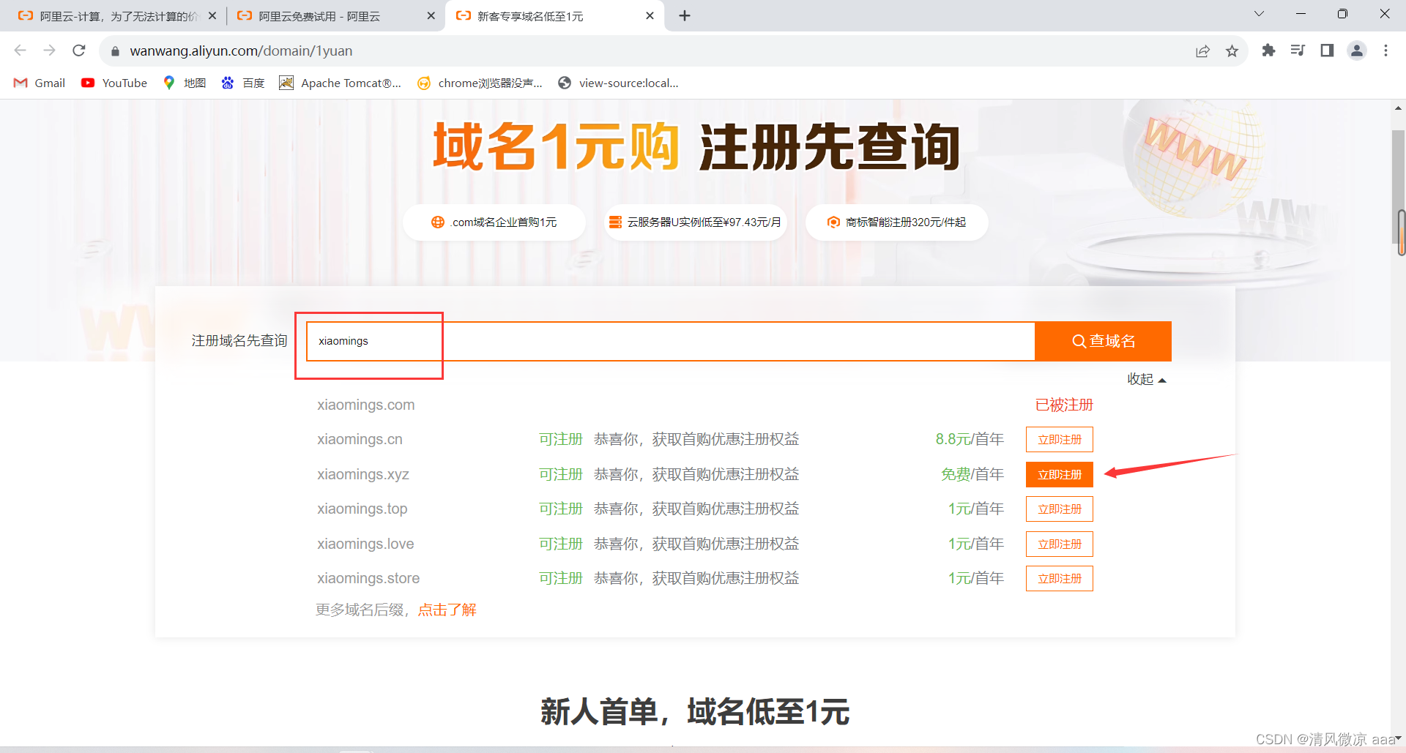Screen dimensions: 1406x753
Task: Close the 阿里云-计算 tab
Action: click(212, 15)
